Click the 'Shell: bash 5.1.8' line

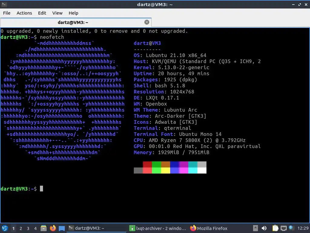[159, 86]
